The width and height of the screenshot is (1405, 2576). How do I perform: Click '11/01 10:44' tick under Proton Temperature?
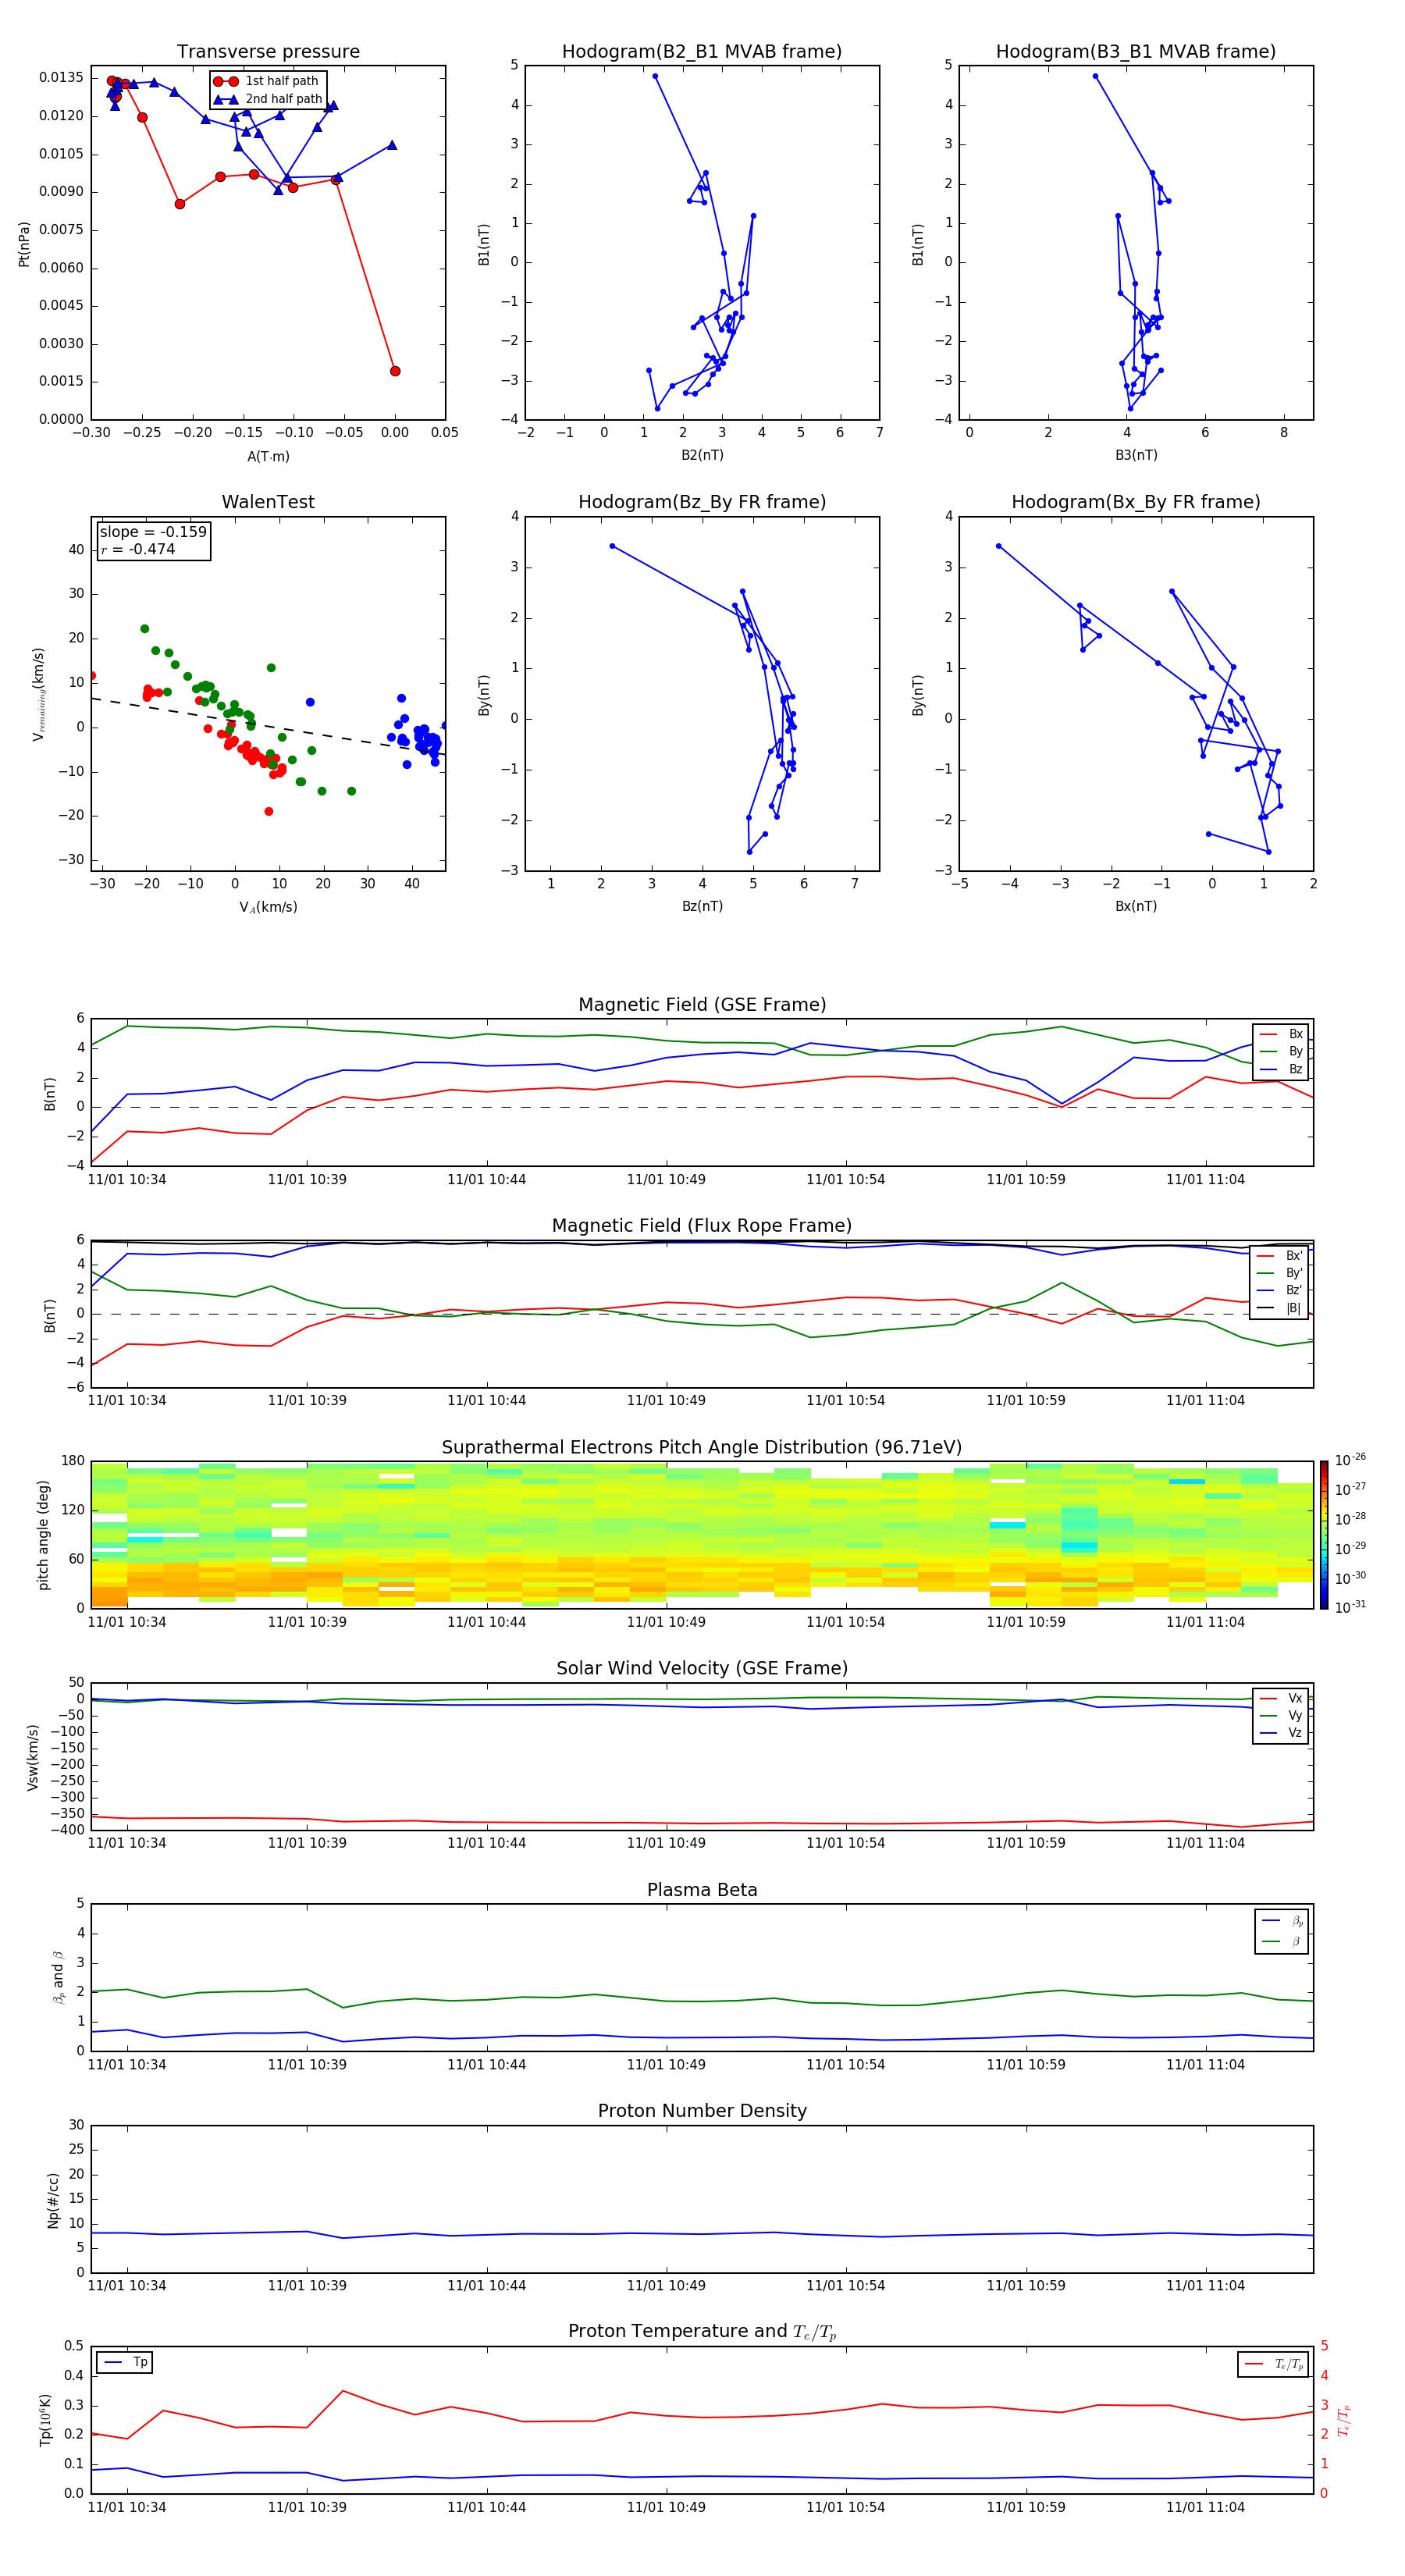486,2507
